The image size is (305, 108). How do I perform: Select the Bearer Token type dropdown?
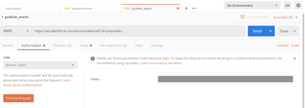click(40, 65)
